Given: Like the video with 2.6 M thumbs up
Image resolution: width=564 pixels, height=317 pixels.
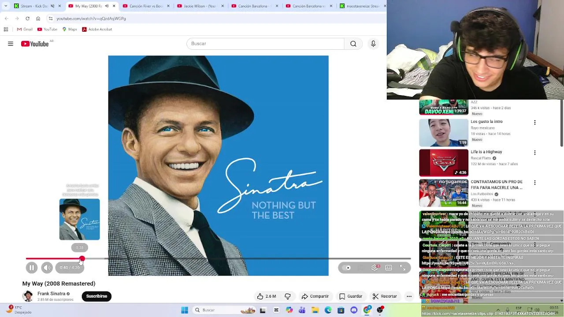Looking at the screenshot, I should (267, 296).
